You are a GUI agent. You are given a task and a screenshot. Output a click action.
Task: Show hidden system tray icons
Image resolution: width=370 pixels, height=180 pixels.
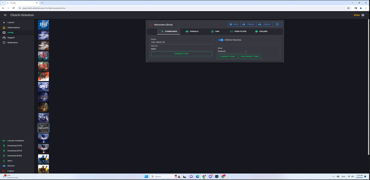pos(333,177)
